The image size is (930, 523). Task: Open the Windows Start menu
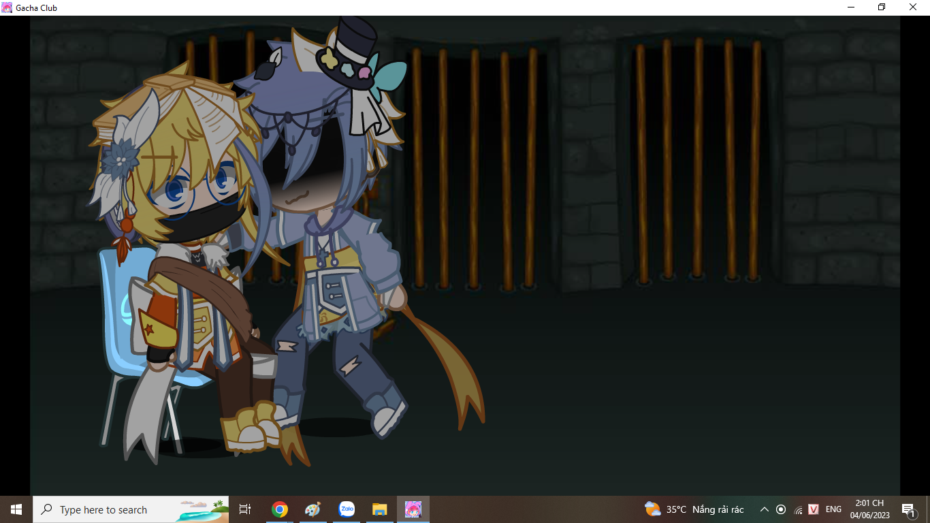16,509
